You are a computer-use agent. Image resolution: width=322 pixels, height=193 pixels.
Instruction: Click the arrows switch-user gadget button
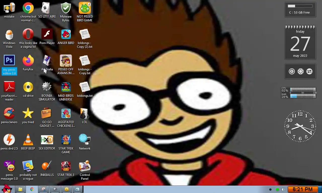309,71
